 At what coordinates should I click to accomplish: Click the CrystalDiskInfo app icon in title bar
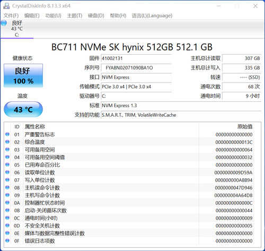[x=6, y=6]
